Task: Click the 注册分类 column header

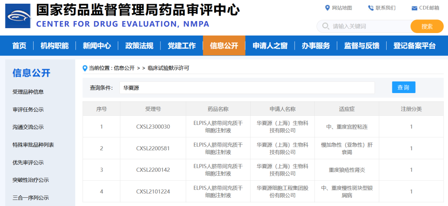Action: coord(411,109)
